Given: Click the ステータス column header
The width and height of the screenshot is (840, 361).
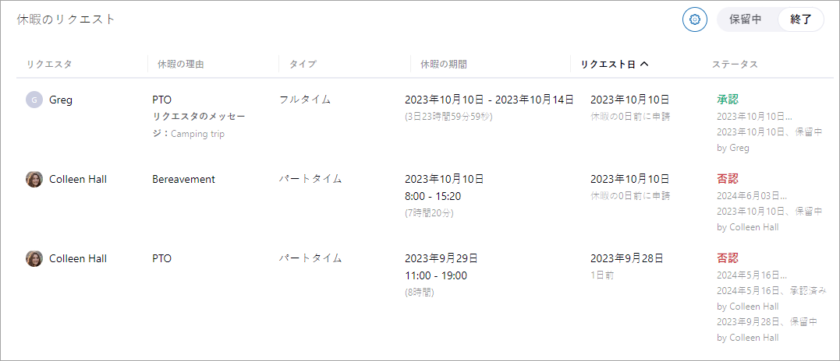Looking at the screenshot, I should tap(735, 65).
